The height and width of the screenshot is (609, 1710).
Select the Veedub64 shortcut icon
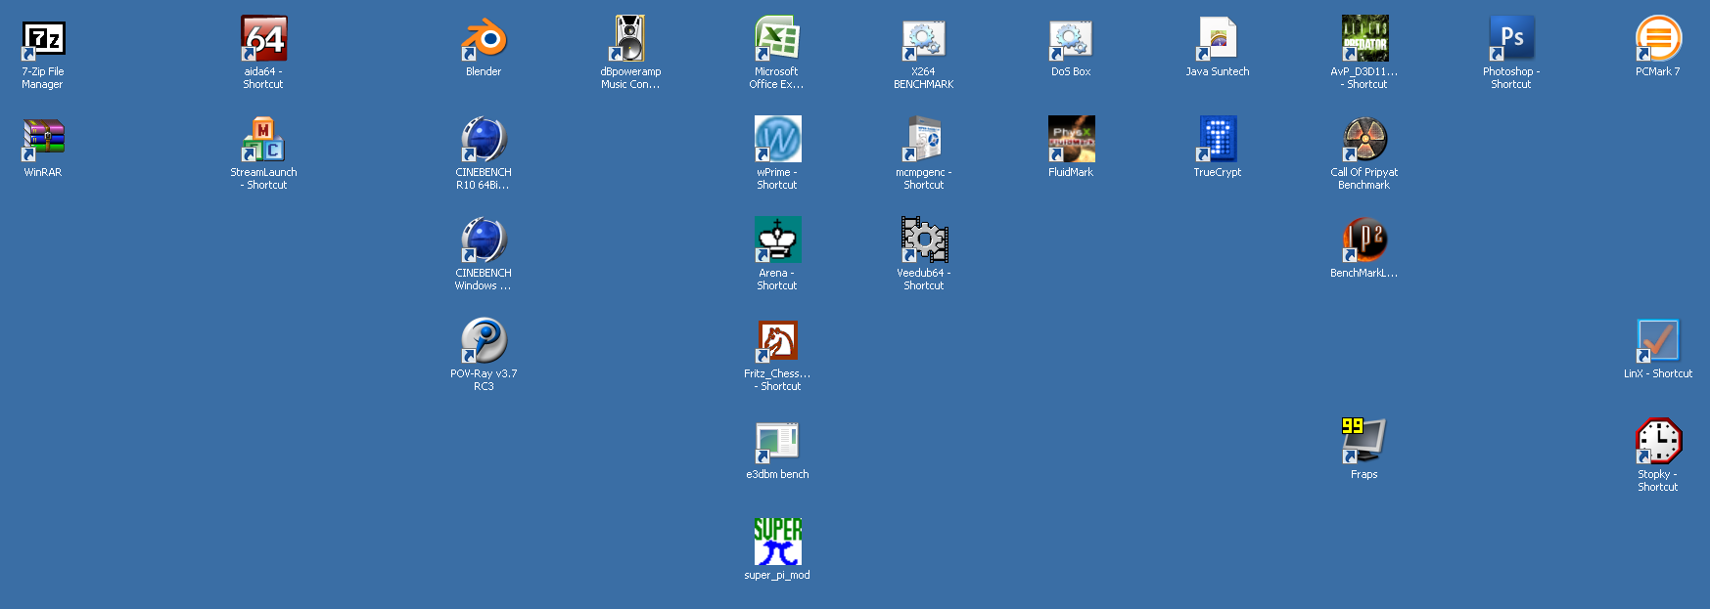tap(924, 240)
